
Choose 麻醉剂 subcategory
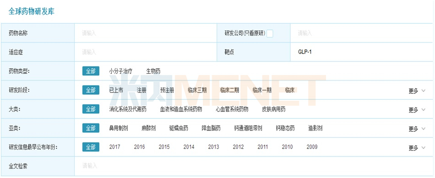(x=148, y=128)
